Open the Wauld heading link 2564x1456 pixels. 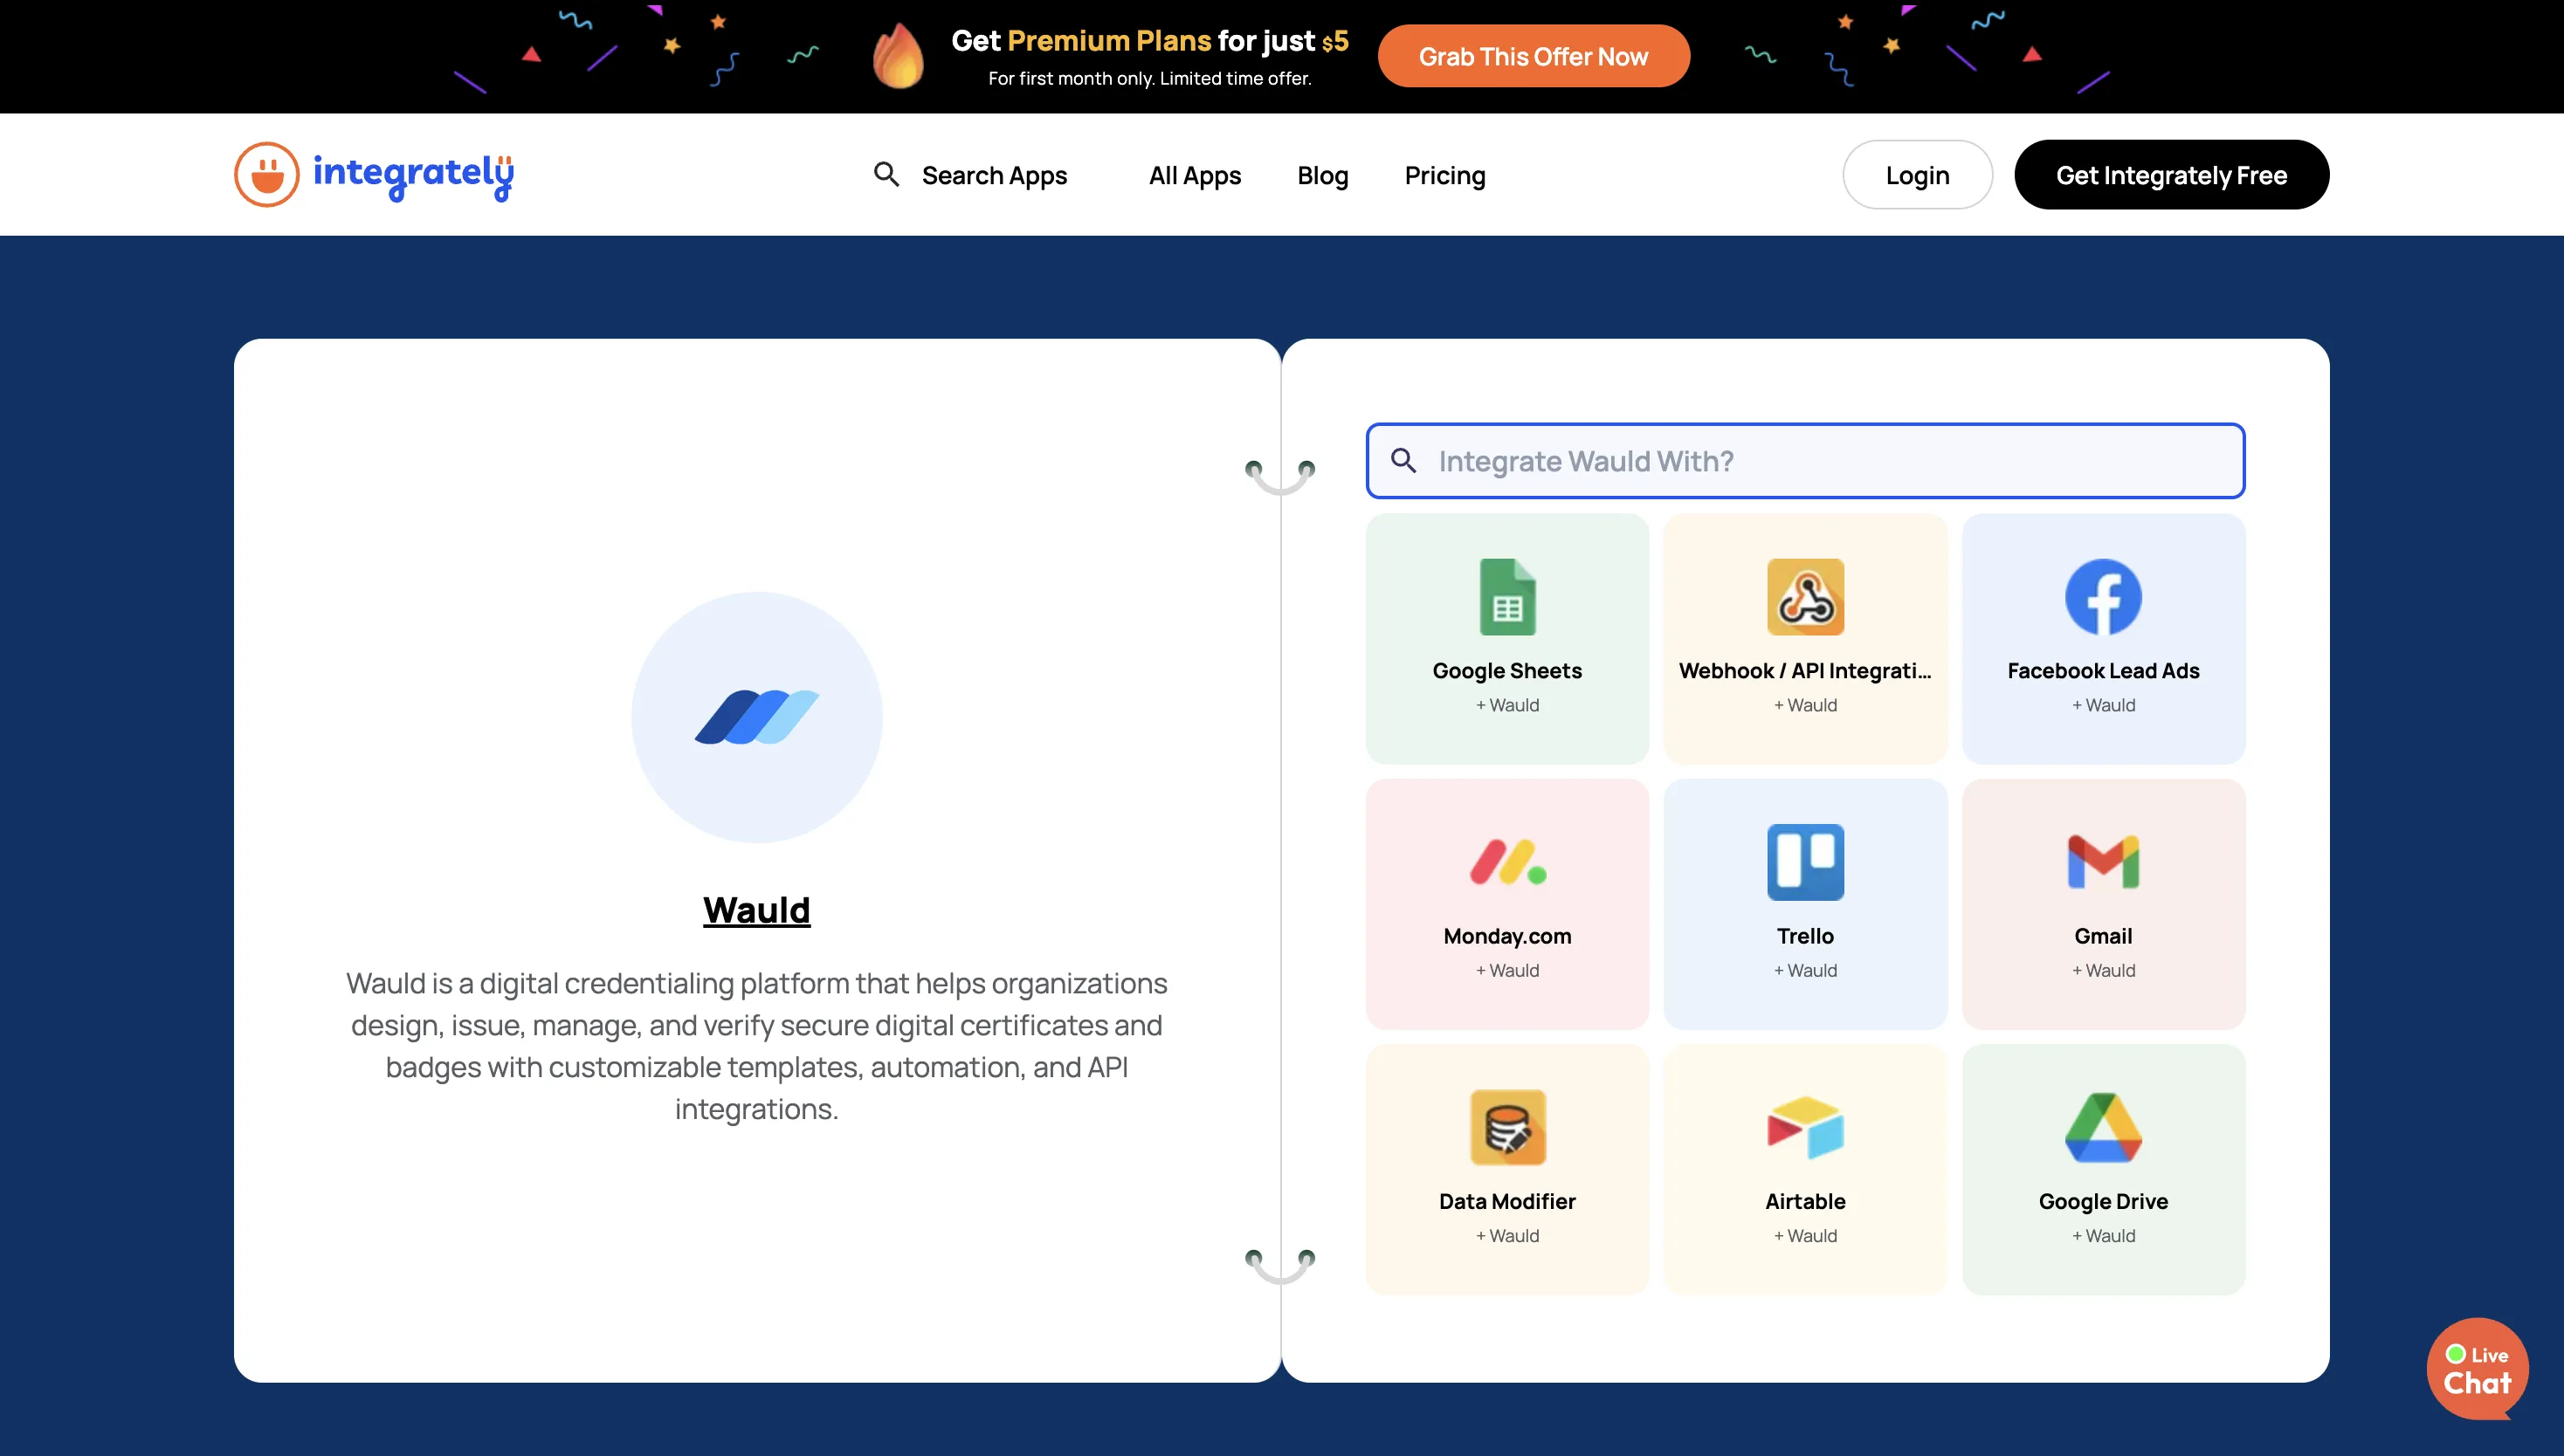coord(756,909)
